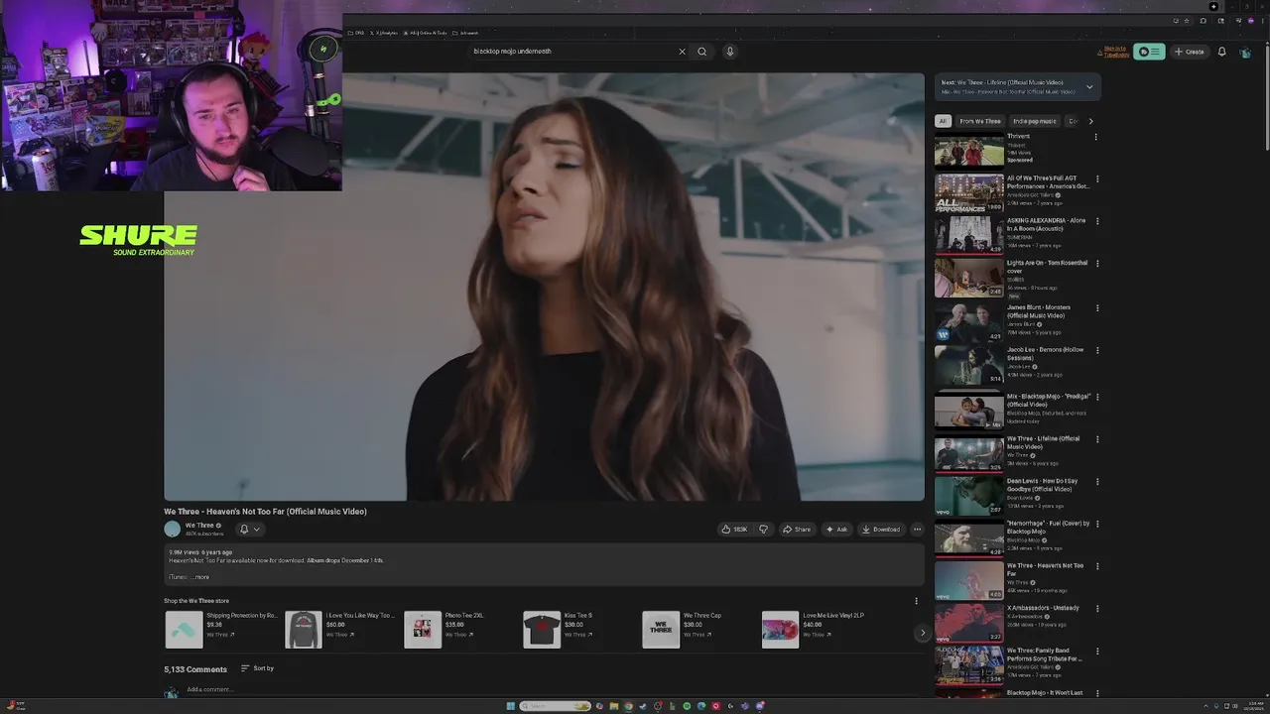The image size is (1270, 714).
Task: Clear the search box with the X icon
Action: click(x=682, y=52)
